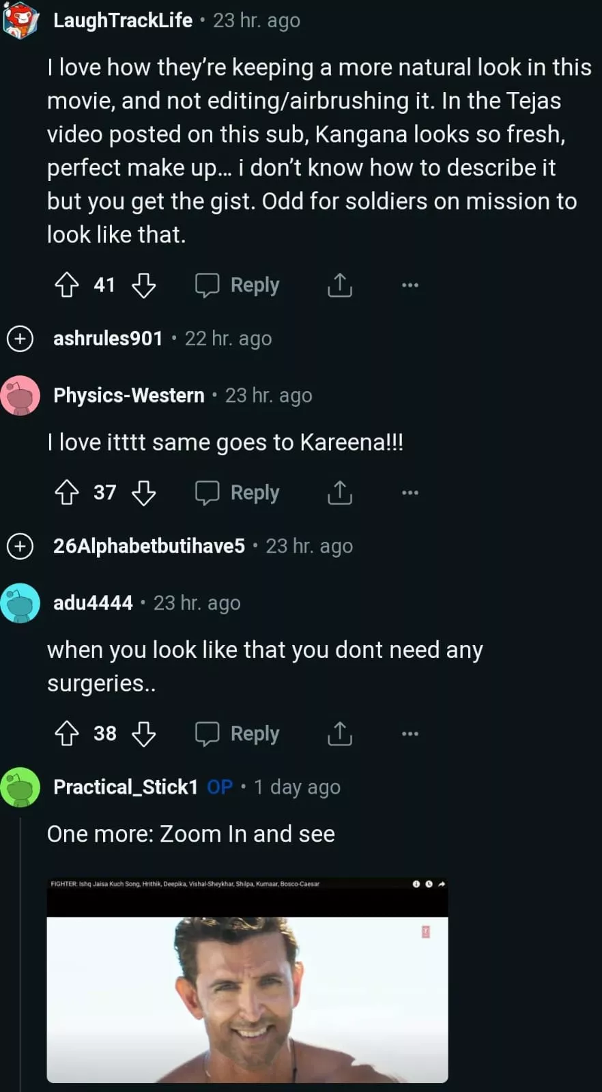The image size is (602, 1092).
Task: Share LaughTrackLife's comment
Action: (x=339, y=285)
